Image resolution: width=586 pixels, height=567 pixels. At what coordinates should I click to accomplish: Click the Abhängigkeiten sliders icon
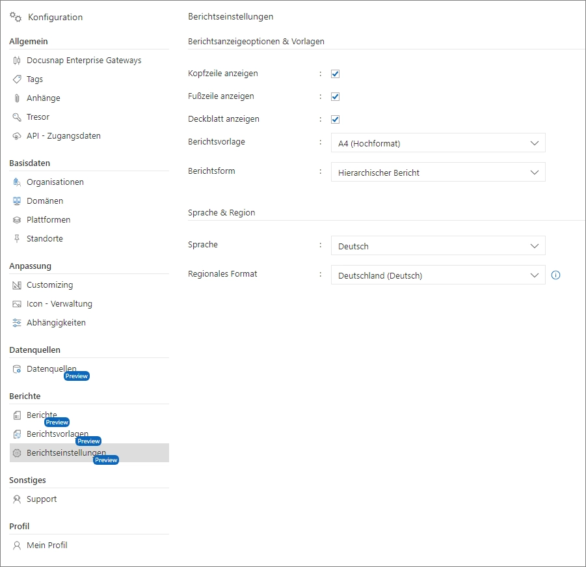pos(17,323)
